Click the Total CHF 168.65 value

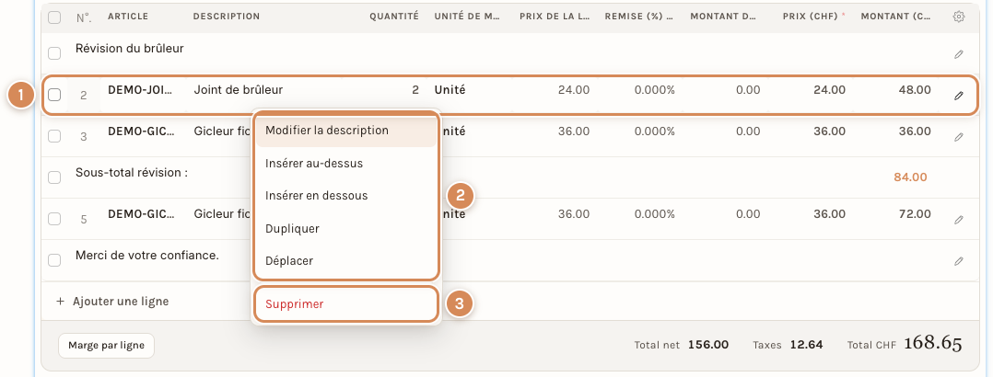click(933, 344)
